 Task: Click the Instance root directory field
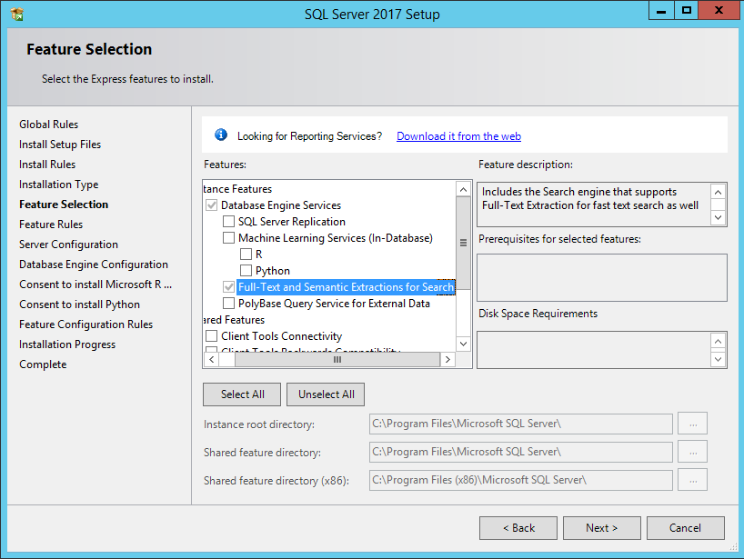(520, 424)
